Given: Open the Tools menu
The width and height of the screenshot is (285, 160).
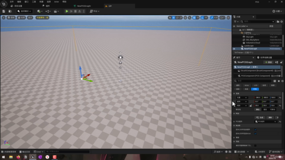Looking at the screenshot, I should pyautogui.click(x=34, y=2).
